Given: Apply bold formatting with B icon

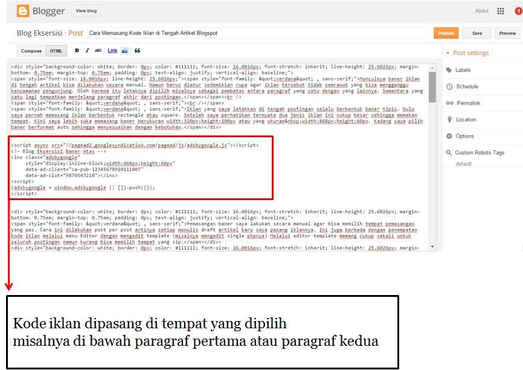Looking at the screenshot, I should (x=77, y=50).
